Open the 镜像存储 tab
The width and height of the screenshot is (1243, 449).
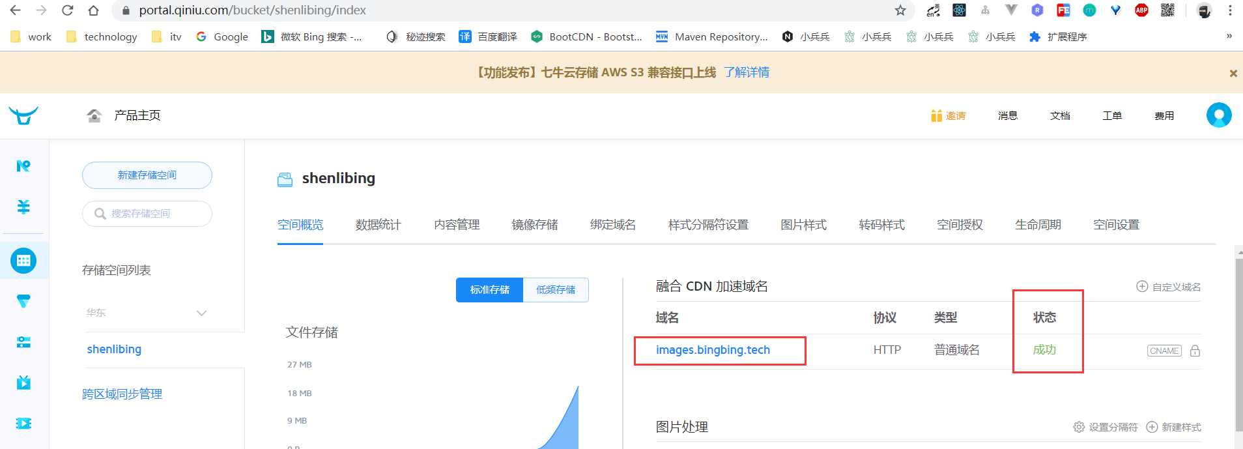[535, 225]
